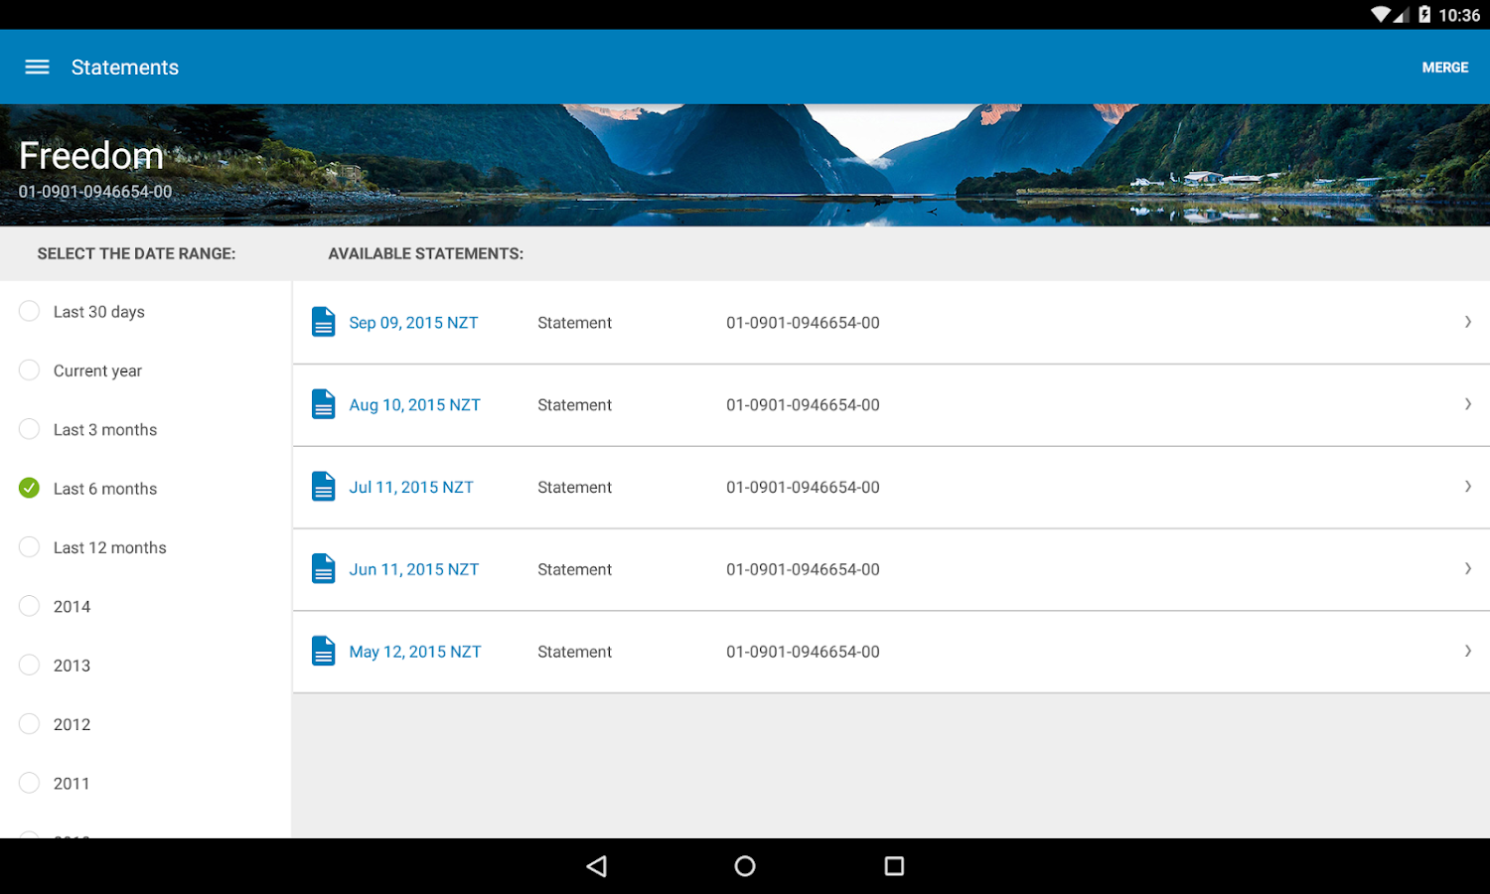Tap the 2011 year label
Viewport: 1490px width, 894px height.
click(x=72, y=784)
